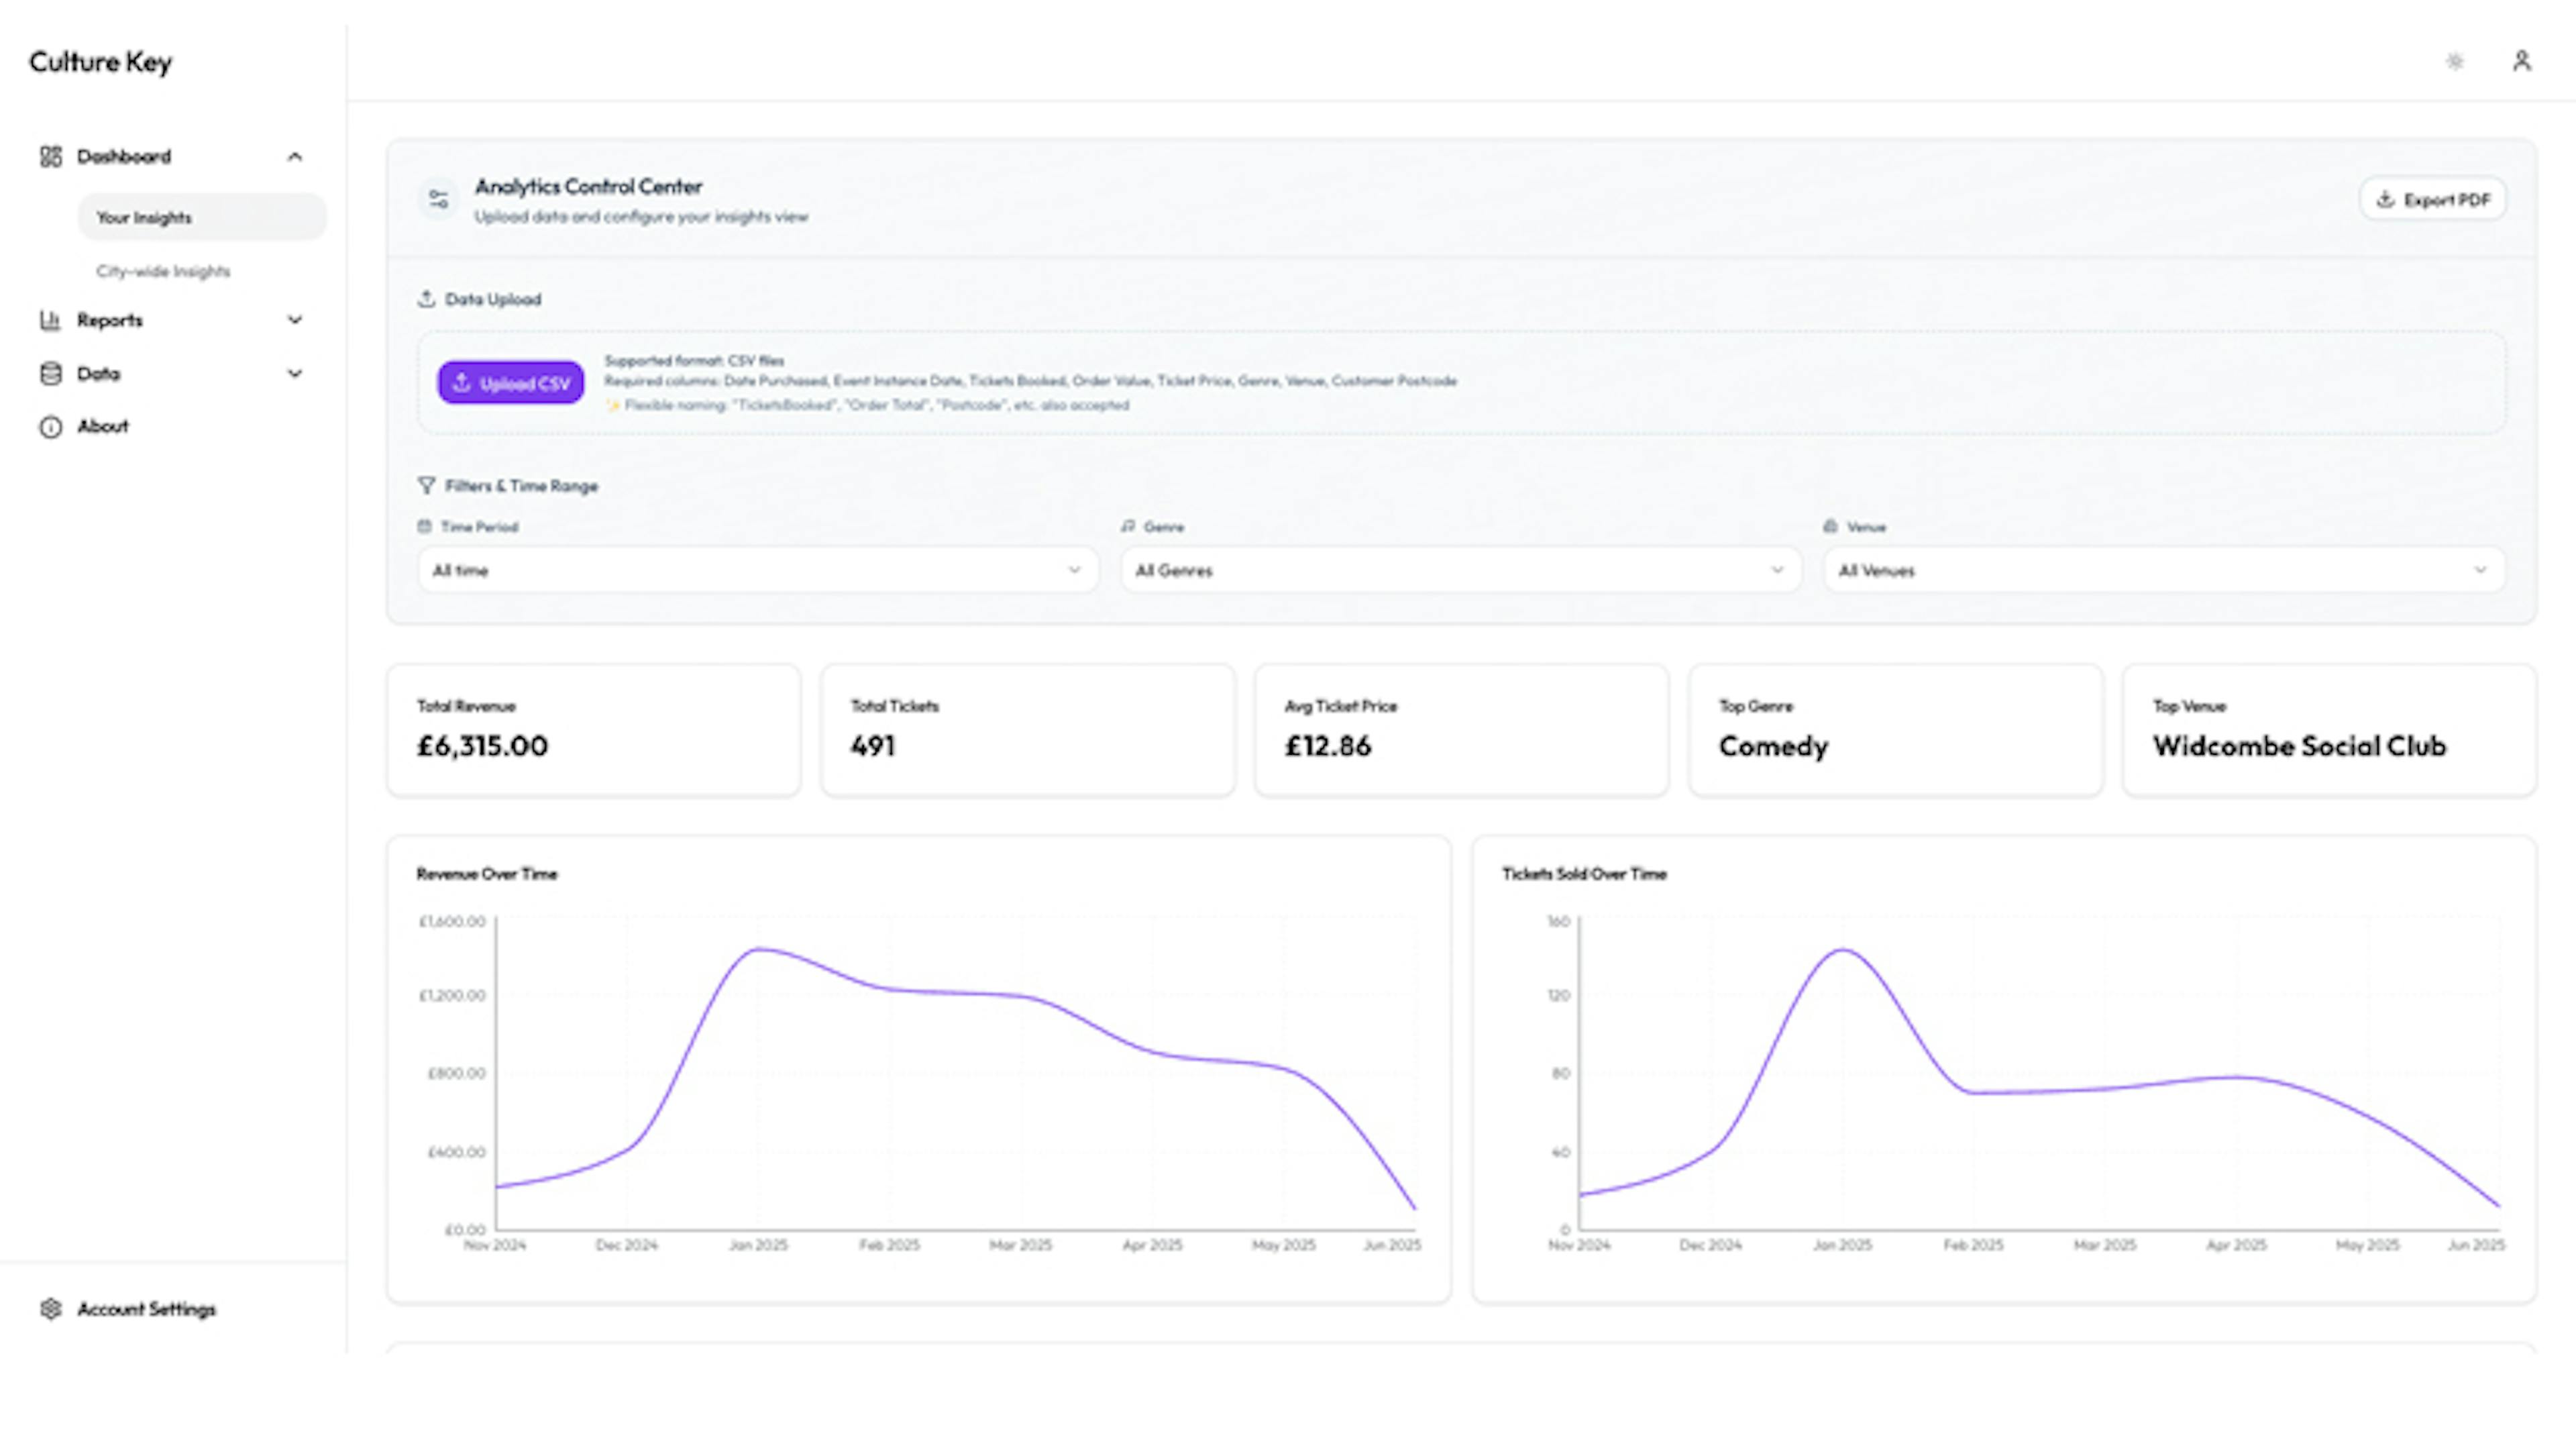The image size is (2576, 1450).
Task: Open the Time Period dropdown
Action: 758,570
